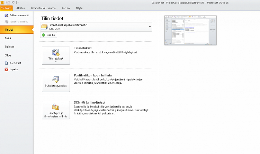The image size is (260, 154).
Task: Click the Outlook window preview thumbnail
Action: coord(190,30)
